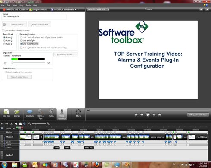
Task: Open the preview size 'Shrink to fit' dropdown
Action: tap(98, 9)
